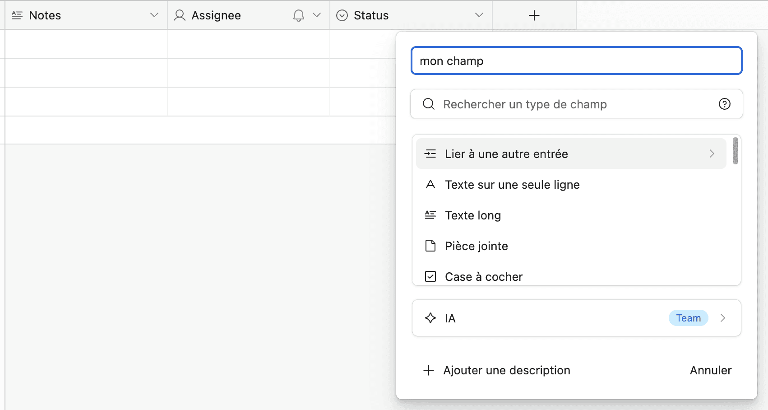Click the Notes column header label

click(45, 15)
